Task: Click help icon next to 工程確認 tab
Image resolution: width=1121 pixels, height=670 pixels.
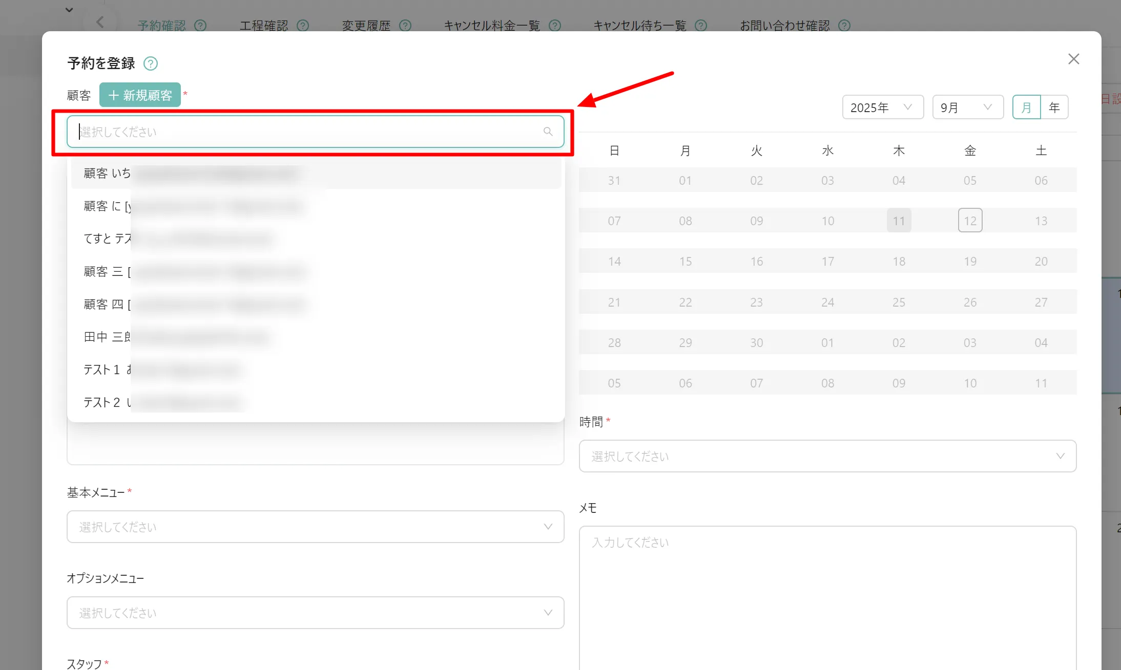Action: click(x=303, y=26)
